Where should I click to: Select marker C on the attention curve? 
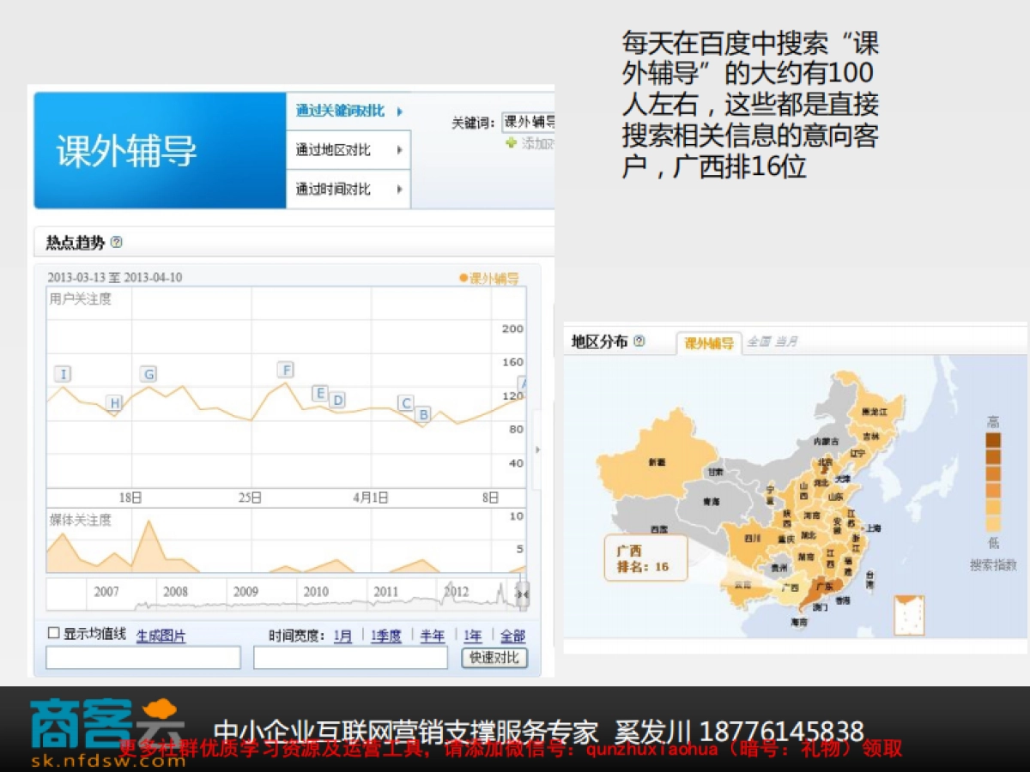pos(406,401)
